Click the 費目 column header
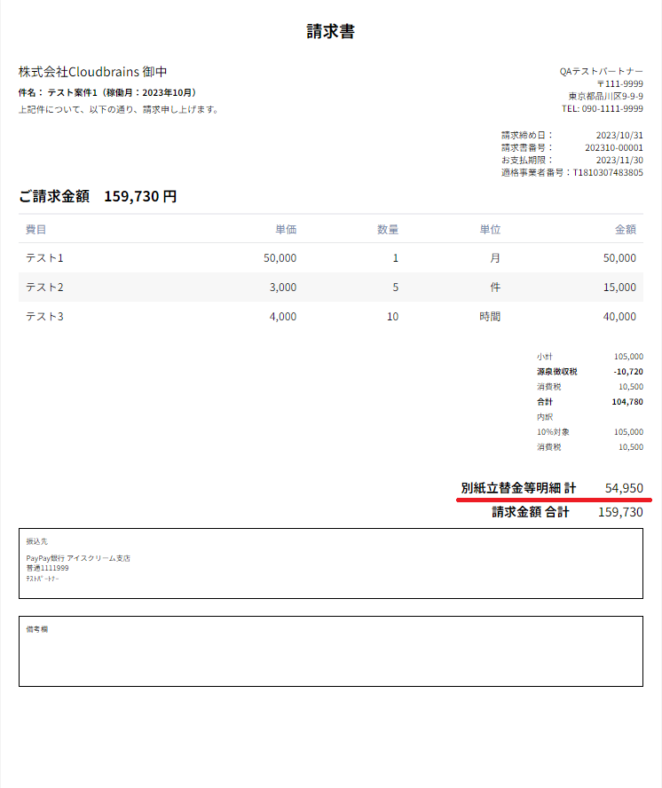This screenshot has width=662, height=788. 35,230
